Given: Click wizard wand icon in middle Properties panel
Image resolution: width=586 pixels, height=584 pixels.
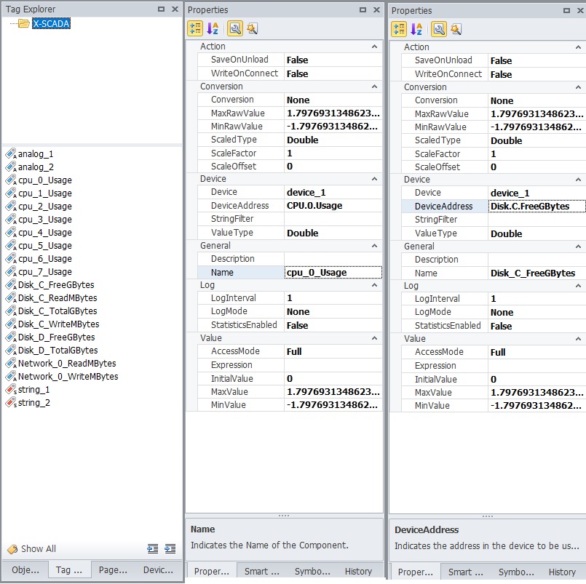Looking at the screenshot, I should tap(253, 28).
